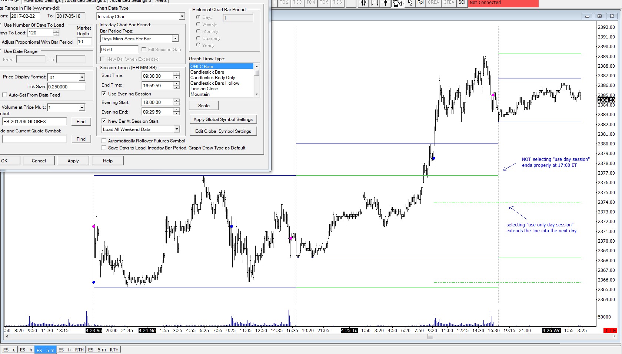Click the Help button
This screenshot has height=354, width=622.
[108, 161]
